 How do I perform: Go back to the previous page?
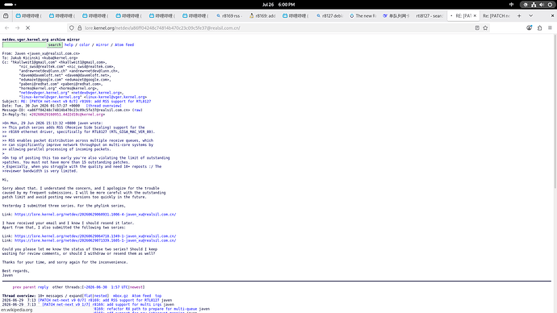pos(6,27)
